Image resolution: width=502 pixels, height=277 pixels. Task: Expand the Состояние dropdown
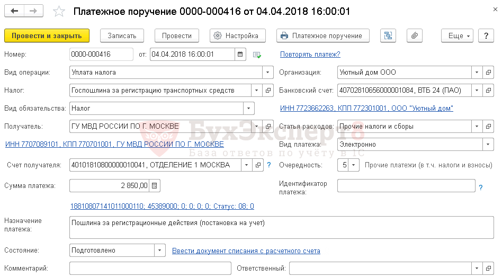(160, 251)
